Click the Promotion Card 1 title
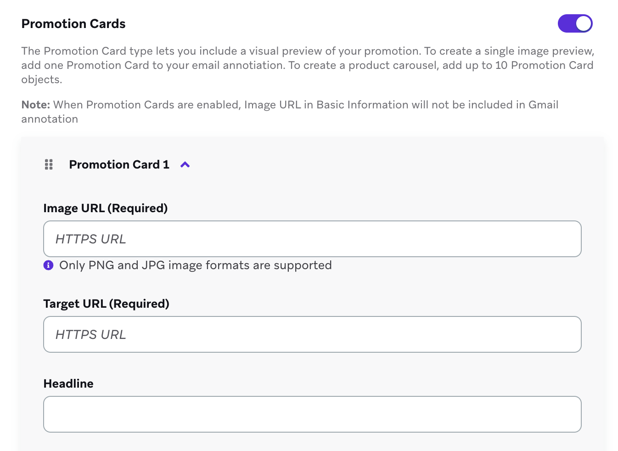 point(119,164)
